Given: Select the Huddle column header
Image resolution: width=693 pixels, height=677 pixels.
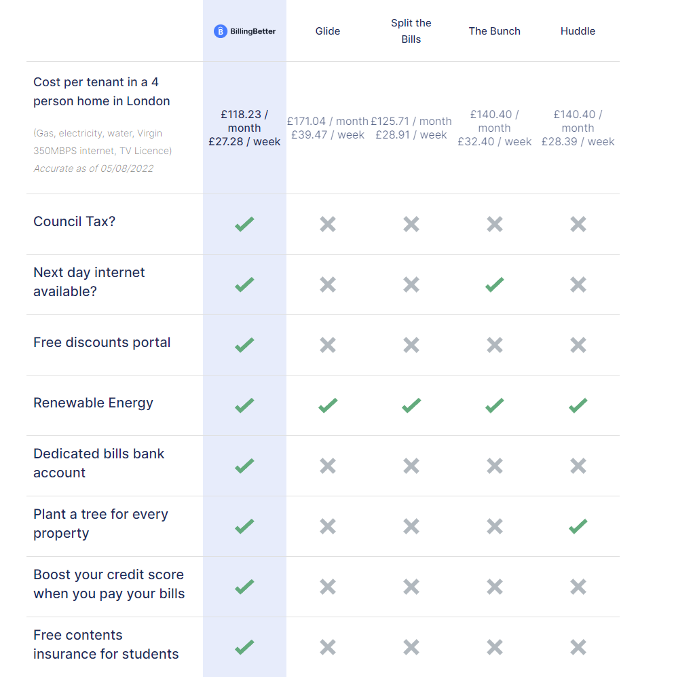Looking at the screenshot, I should click(578, 31).
